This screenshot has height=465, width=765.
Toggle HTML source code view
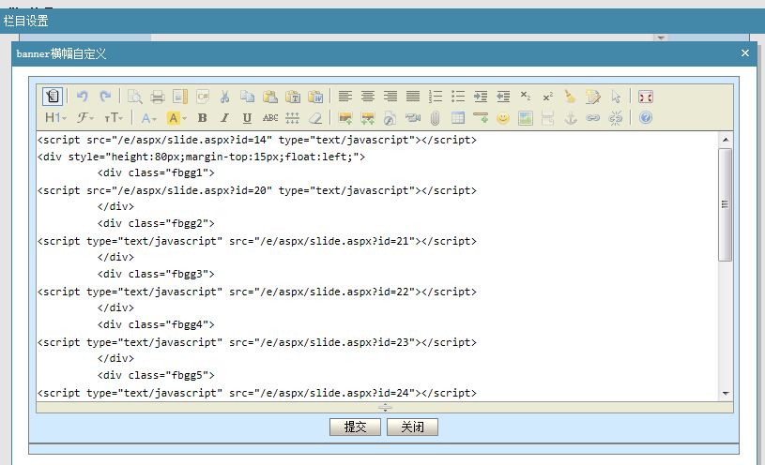coord(53,97)
